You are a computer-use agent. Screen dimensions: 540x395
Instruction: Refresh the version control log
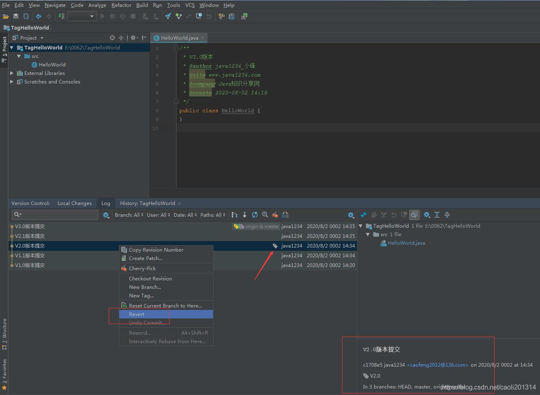(x=255, y=215)
